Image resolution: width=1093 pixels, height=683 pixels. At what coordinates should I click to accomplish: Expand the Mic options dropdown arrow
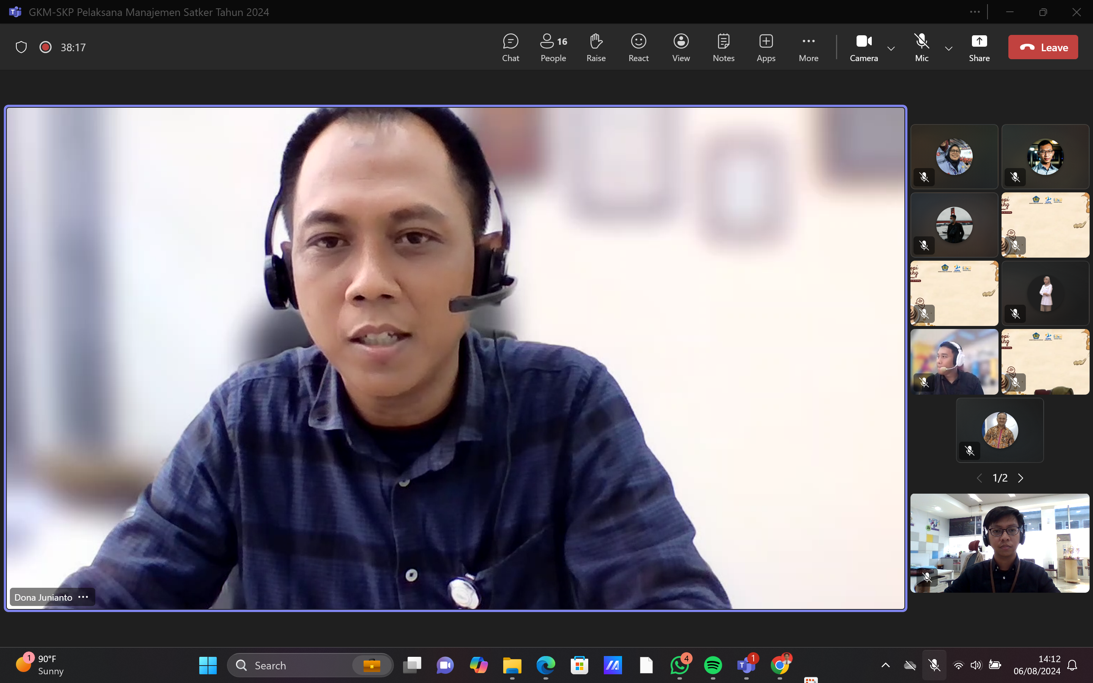[948, 48]
